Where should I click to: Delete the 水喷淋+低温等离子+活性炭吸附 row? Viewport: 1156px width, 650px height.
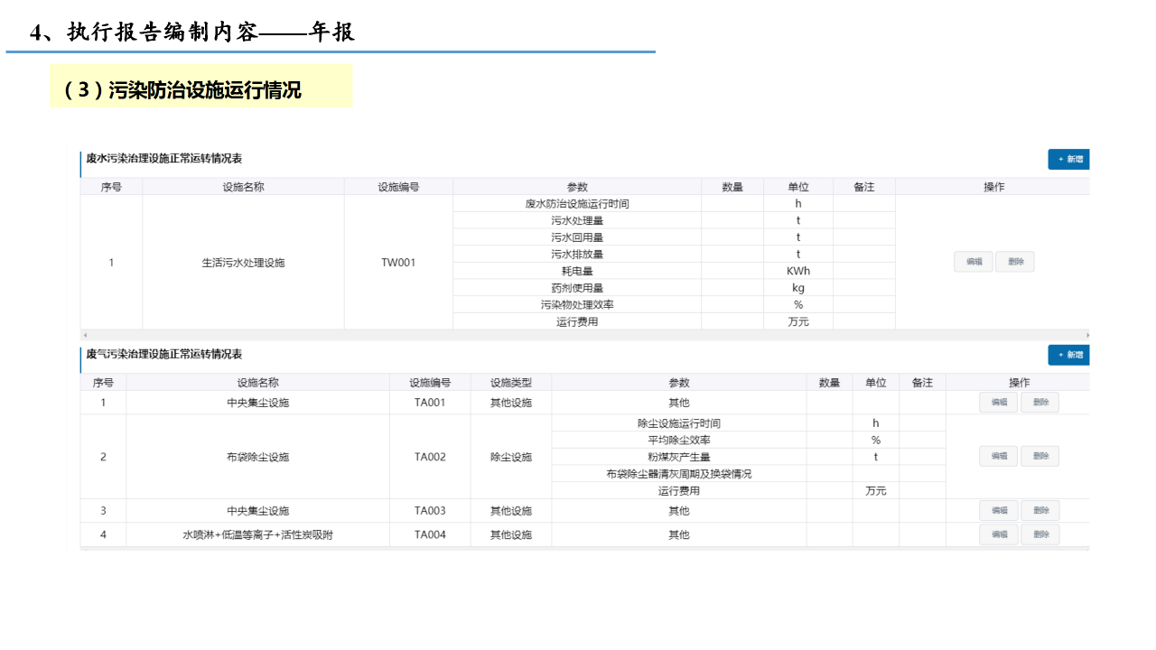tap(1040, 534)
